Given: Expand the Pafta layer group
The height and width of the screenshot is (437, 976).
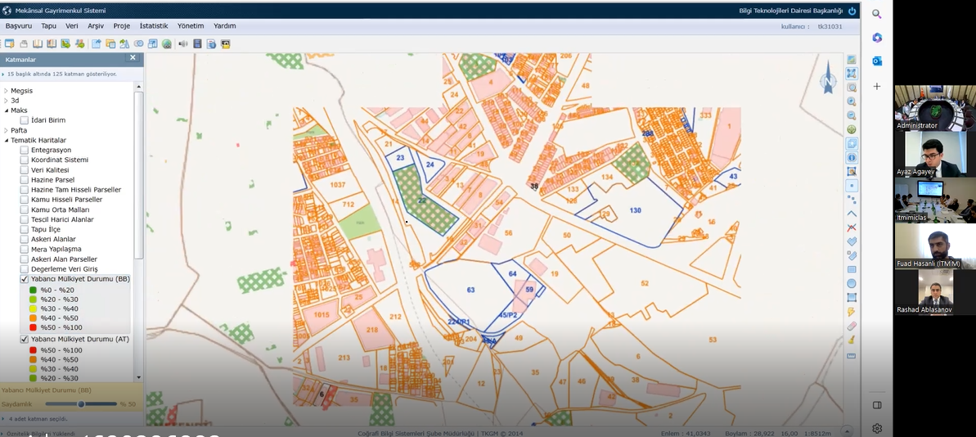Looking at the screenshot, I should coord(6,130).
